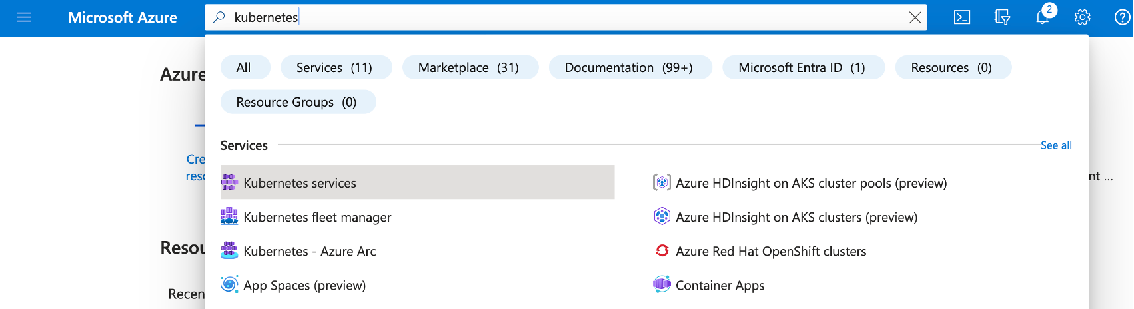The width and height of the screenshot is (1134, 309).
Task: Click the search magnifier icon
Action: click(219, 17)
